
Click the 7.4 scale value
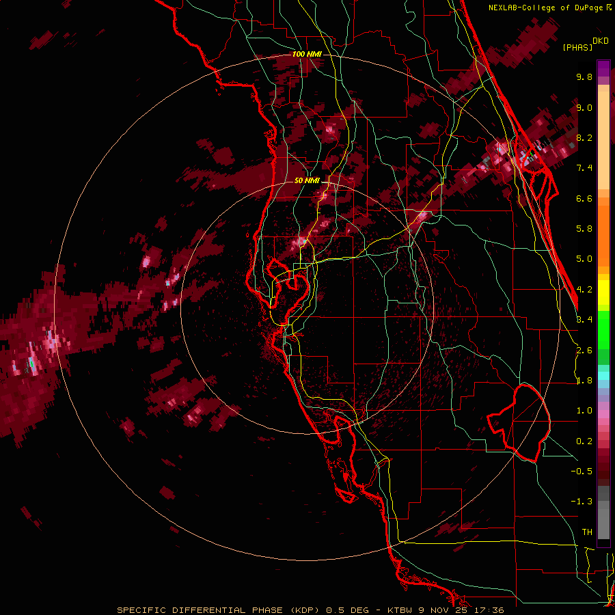[584, 168]
